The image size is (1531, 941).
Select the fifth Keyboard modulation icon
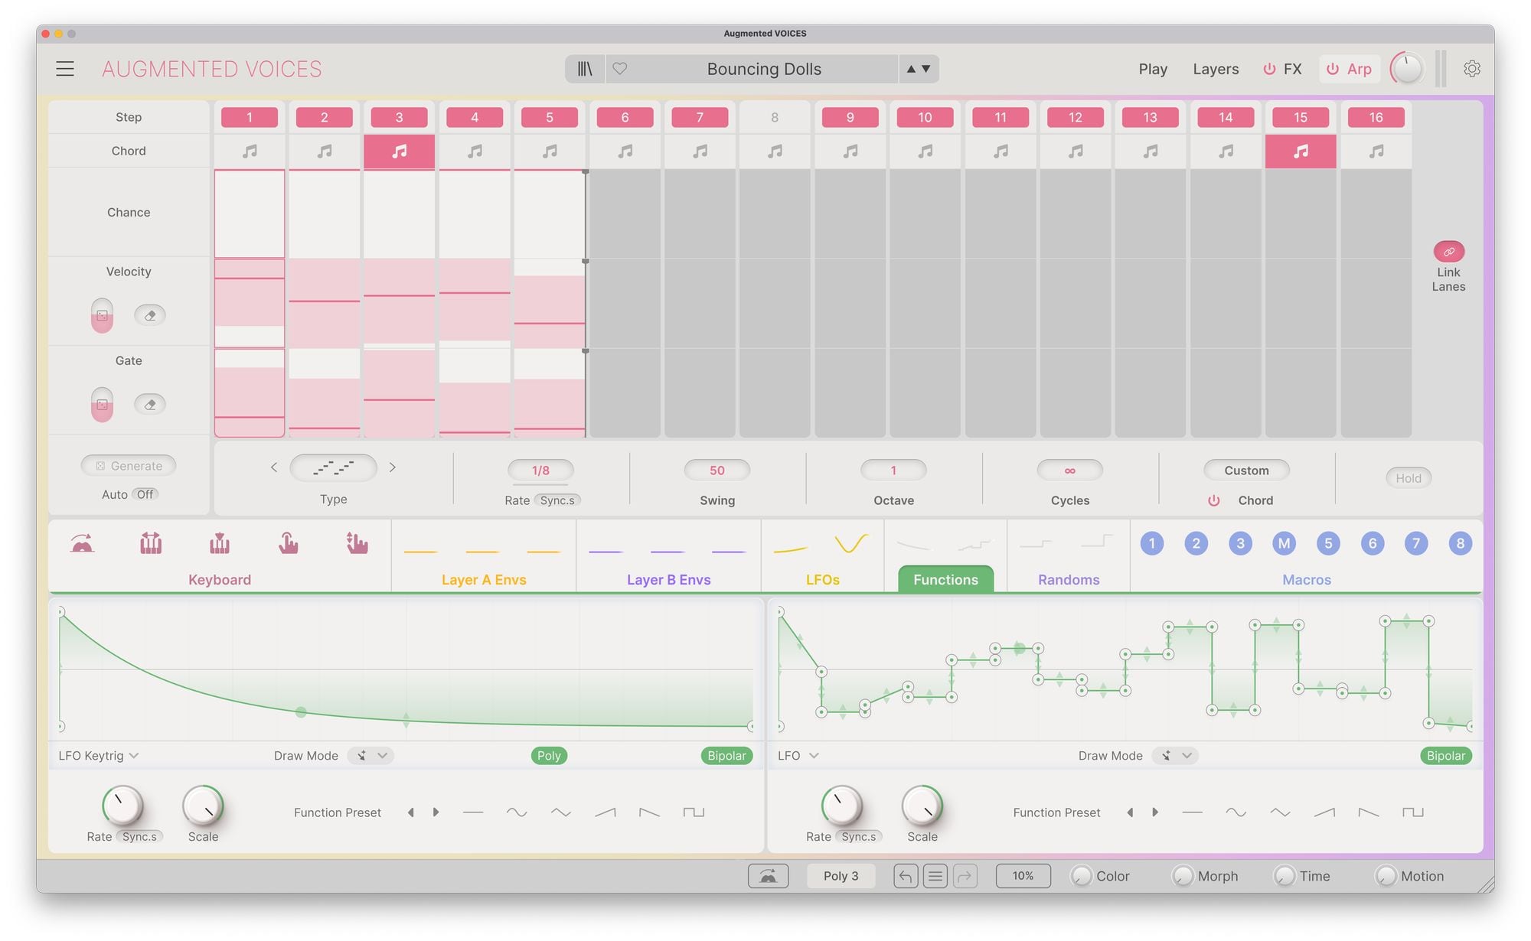(357, 543)
